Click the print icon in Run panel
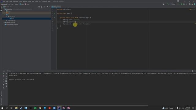Screen dimensions: 196x110 (6, 84)
